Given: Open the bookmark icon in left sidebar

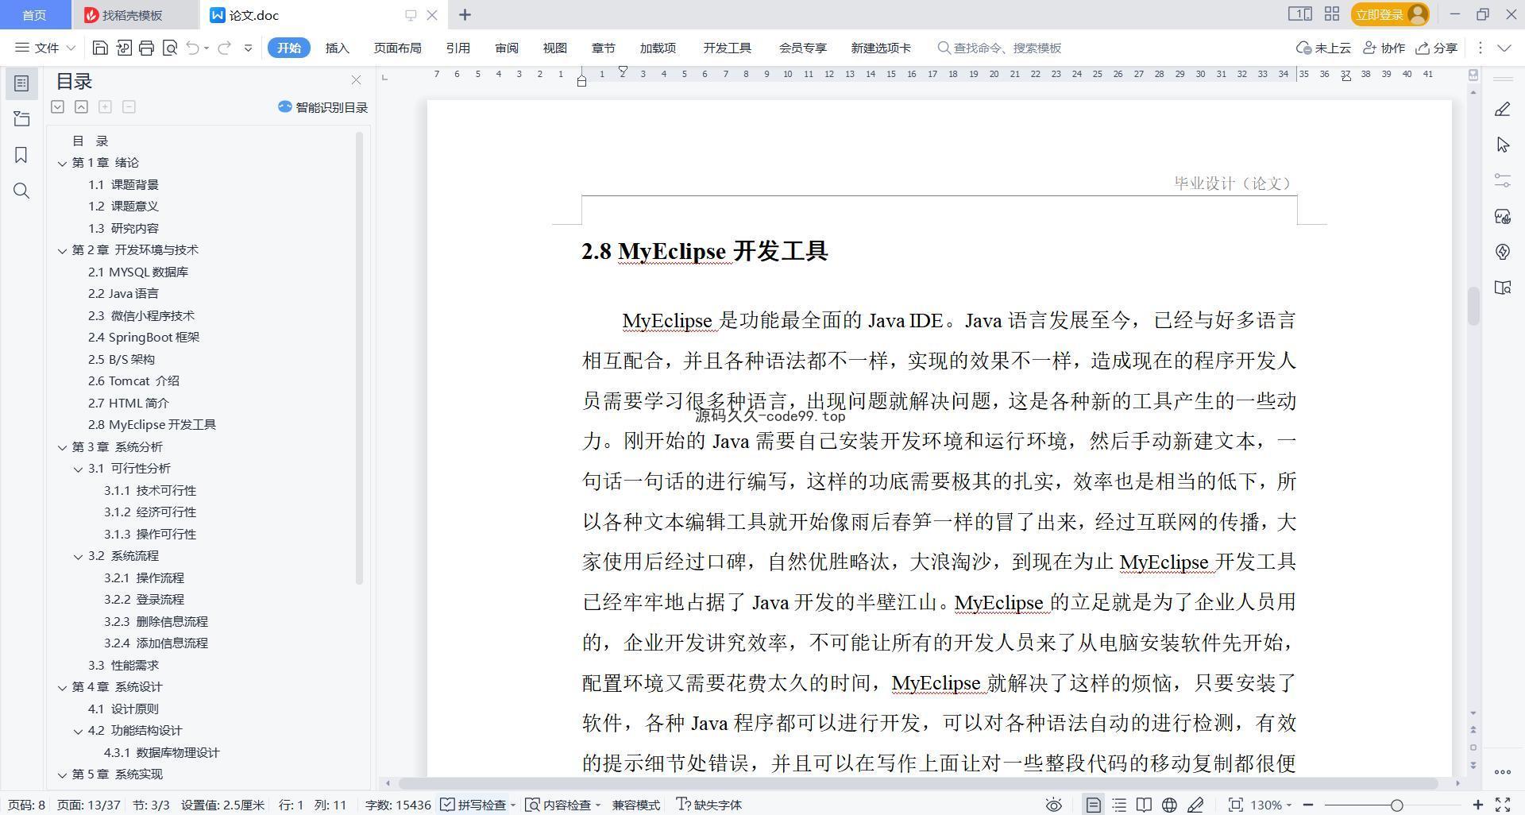Looking at the screenshot, I should coord(21,155).
